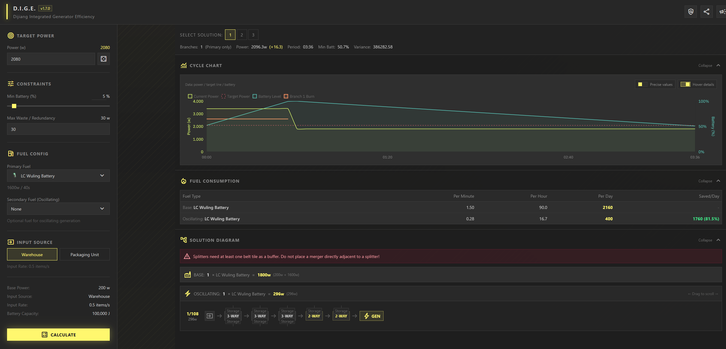Toggle the Precise values switch
This screenshot has width=726, height=349.
coord(642,84)
